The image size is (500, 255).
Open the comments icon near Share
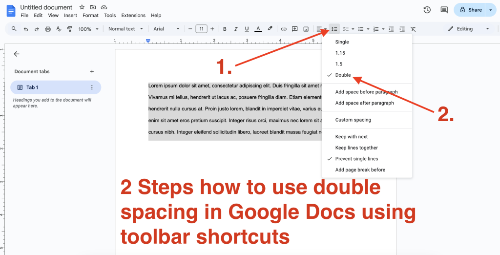point(444,10)
